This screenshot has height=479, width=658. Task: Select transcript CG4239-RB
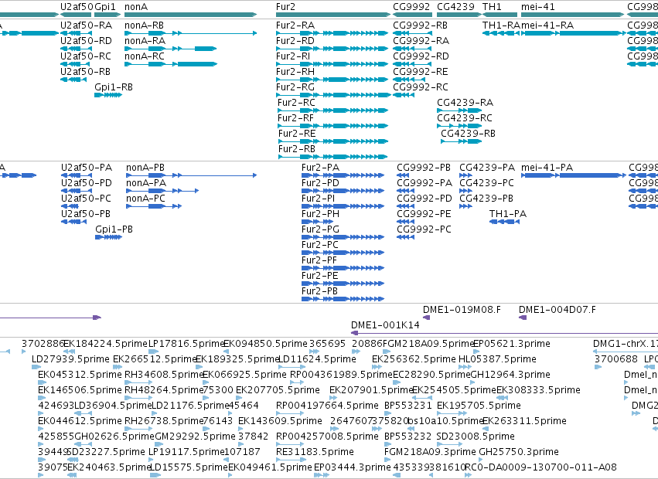[x=461, y=141]
